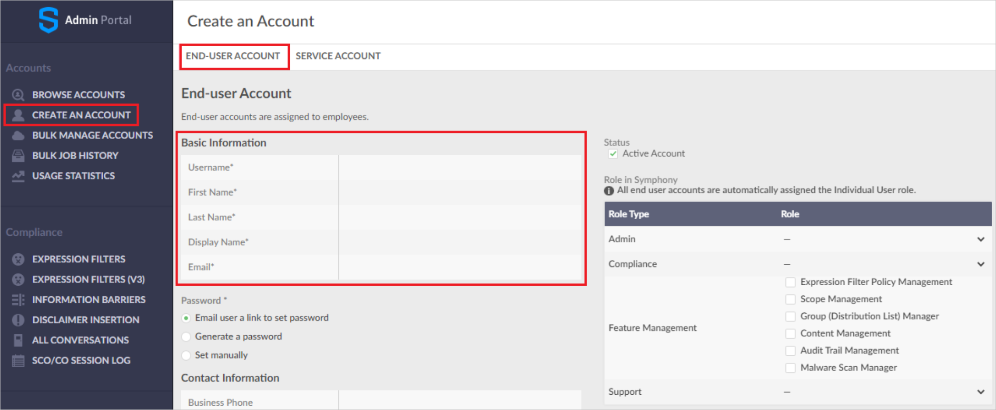
Task: Click the SCO/CO Session Log icon
Action: [x=18, y=360]
